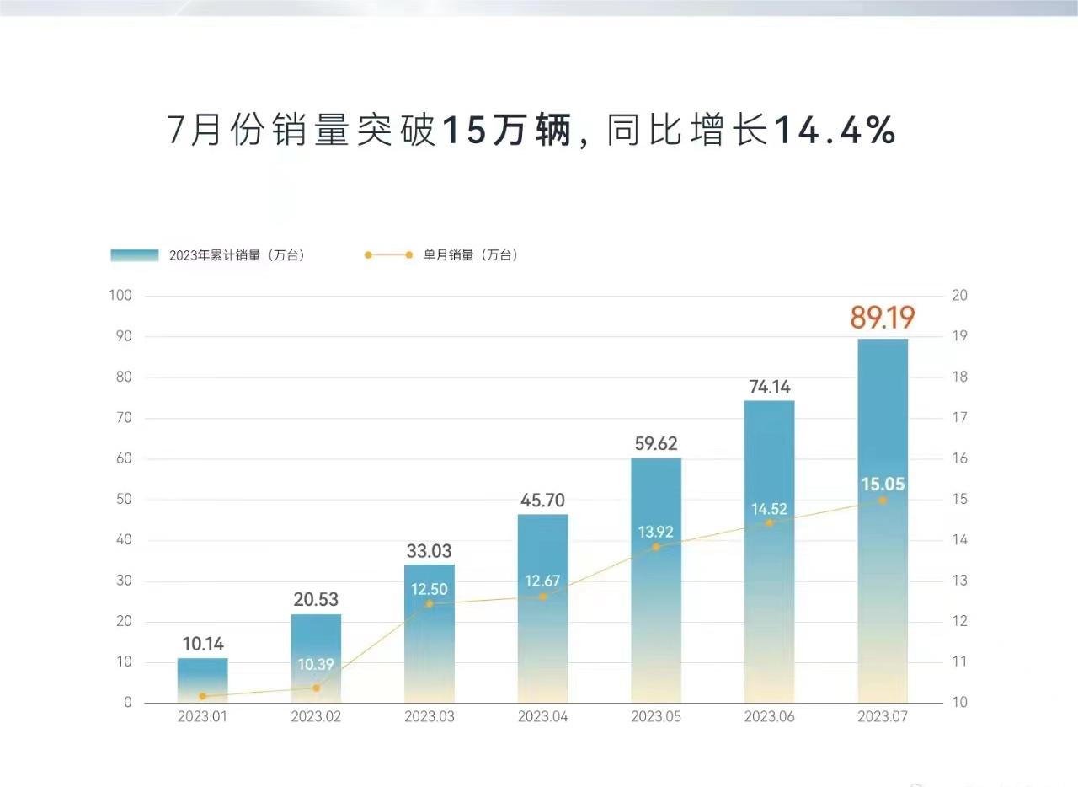The width and height of the screenshot is (1078, 787).
Task: Click the 2023.01 x-axis label
Action: click(202, 717)
